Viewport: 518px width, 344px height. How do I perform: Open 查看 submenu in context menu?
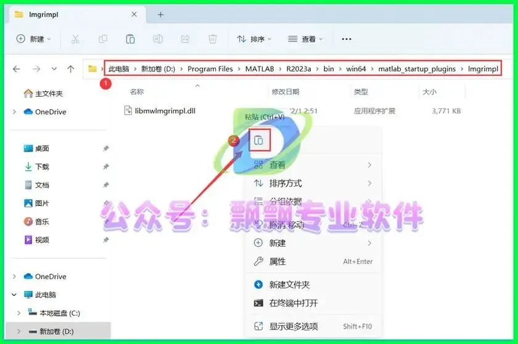[312, 165]
